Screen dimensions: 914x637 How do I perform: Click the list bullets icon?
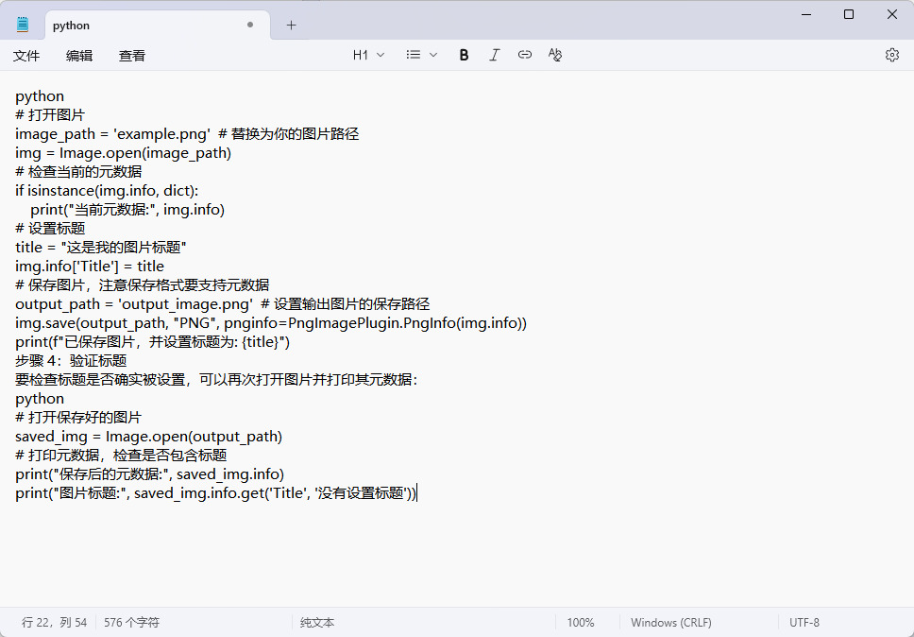tap(414, 55)
